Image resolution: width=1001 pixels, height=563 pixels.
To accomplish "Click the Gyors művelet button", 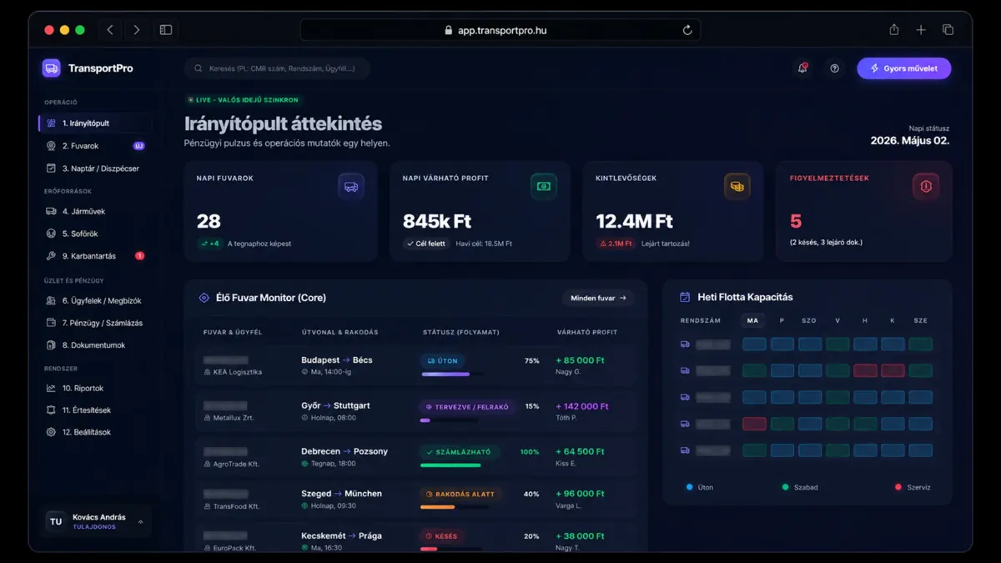I will click(903, 68).
